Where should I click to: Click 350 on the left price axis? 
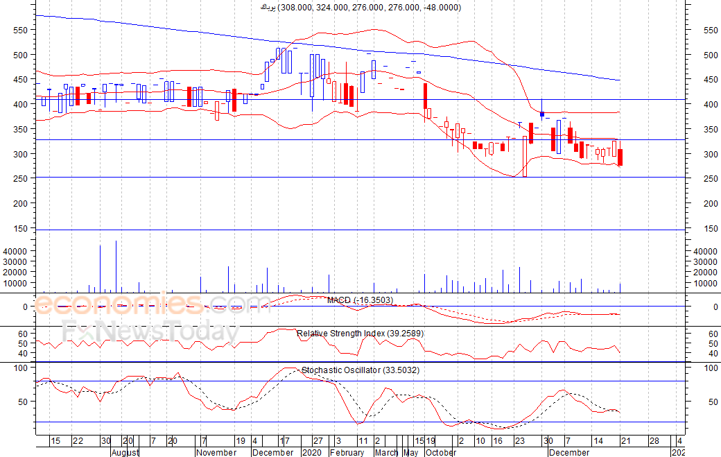click(x=21, y=130)
